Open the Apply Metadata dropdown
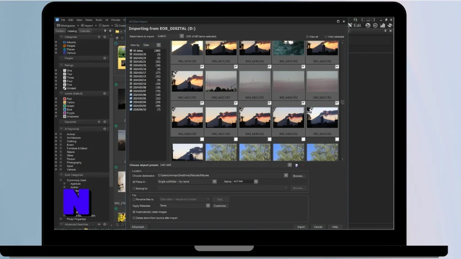The image size is (461, 259). point(208,205)
